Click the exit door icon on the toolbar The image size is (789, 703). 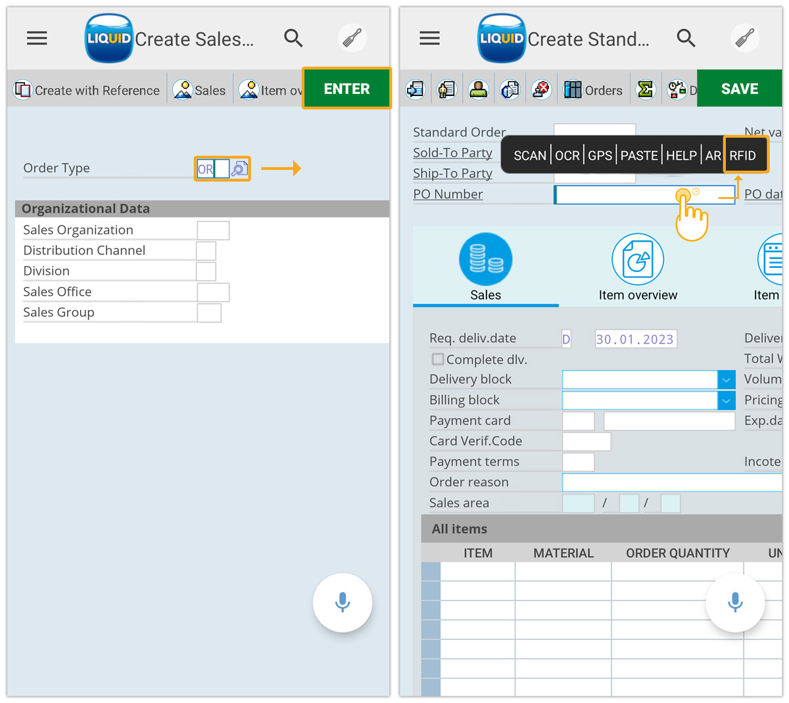pos(415,89)
